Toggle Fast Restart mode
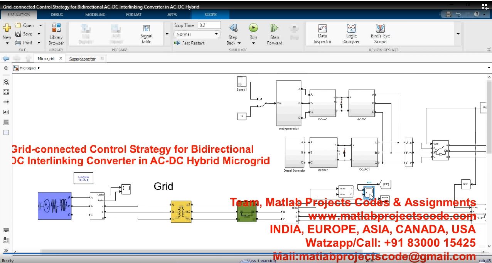Viewport: 492px width, 263px height. pos(190,43)
